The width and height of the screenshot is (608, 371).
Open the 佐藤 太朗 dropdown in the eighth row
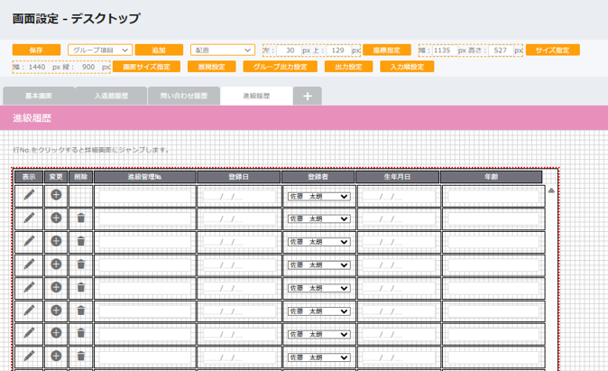click(318, 357)
